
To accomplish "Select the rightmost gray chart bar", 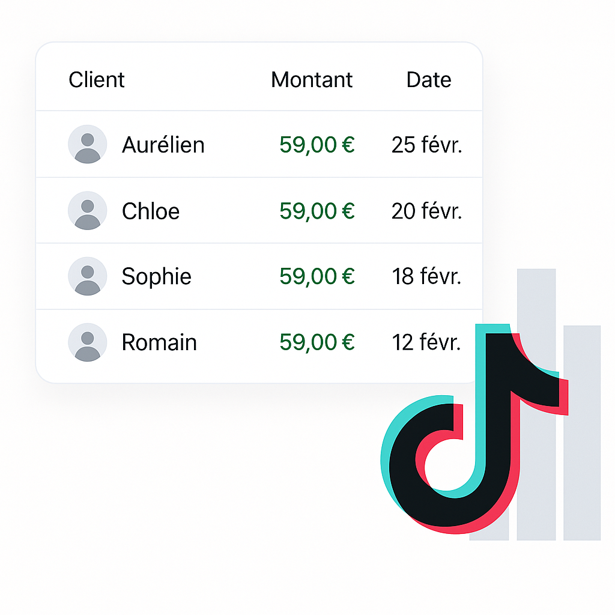I will [x=582, y=432].
